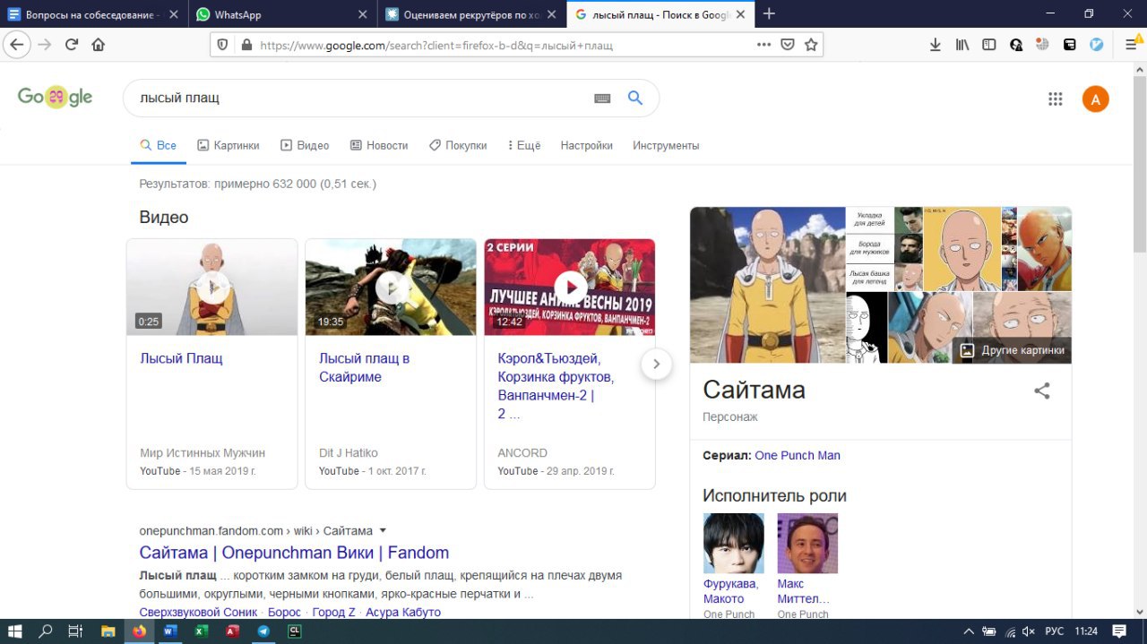Show hidden system tray icons
Viewport: 1147px width, 644px height.
969,631
